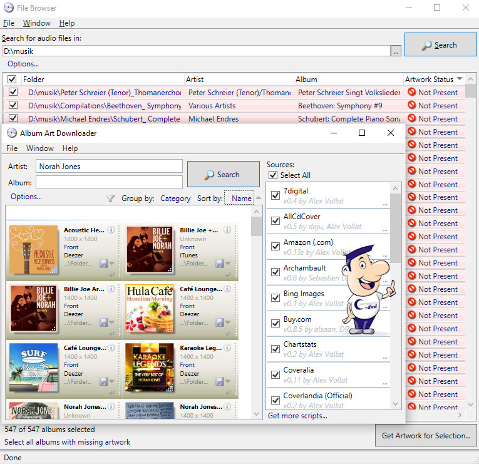Viewport: 479px width, 464px height.
Task: Open File menu in Album Art Downloader
Action: (x=12, y=148)
